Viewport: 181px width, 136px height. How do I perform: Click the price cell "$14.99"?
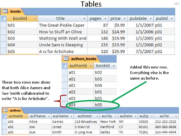coord(118,32)
